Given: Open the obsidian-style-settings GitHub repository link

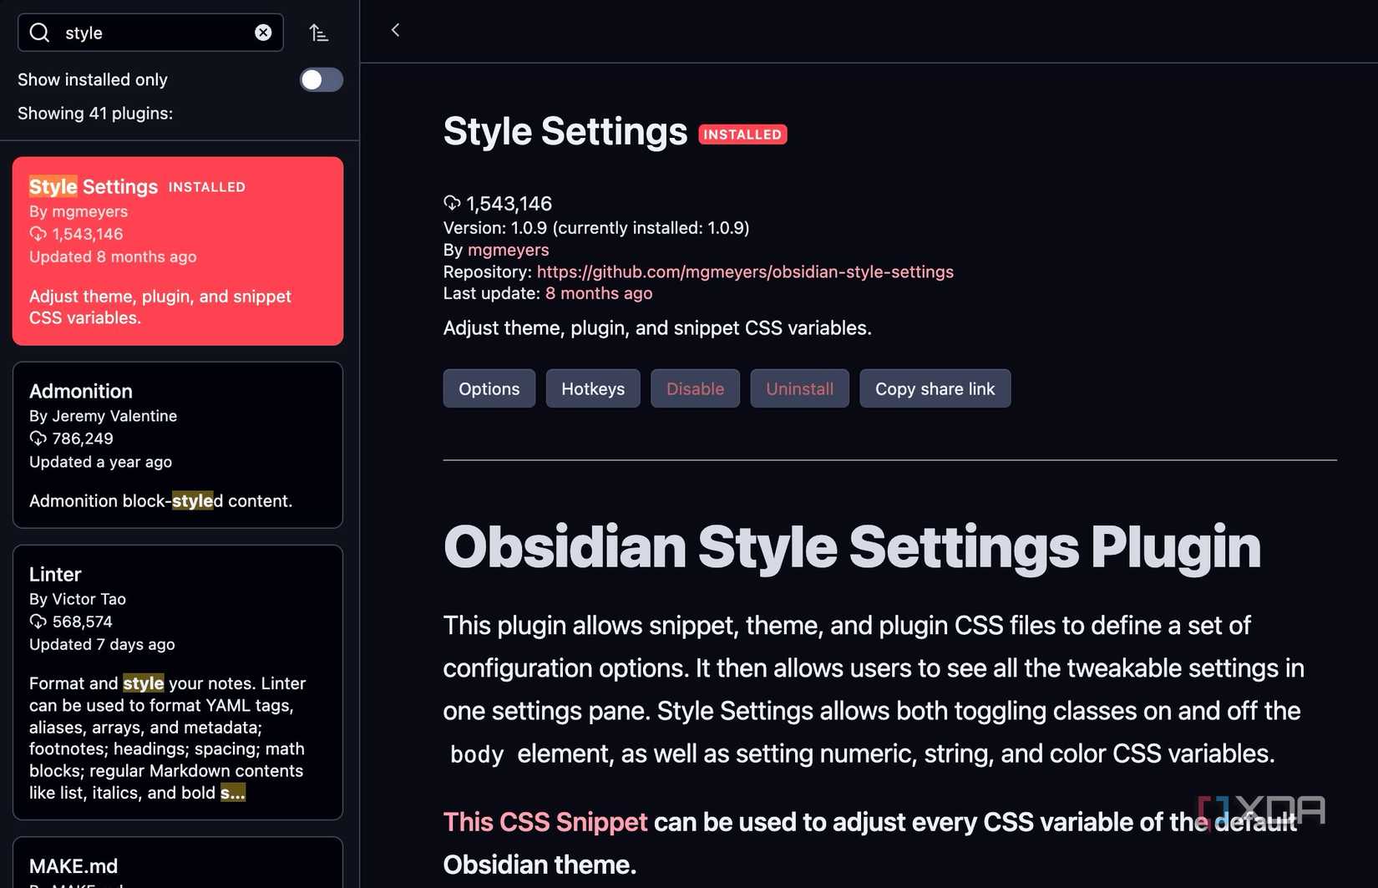Looking at the screenshot, I should click(746, 271).
